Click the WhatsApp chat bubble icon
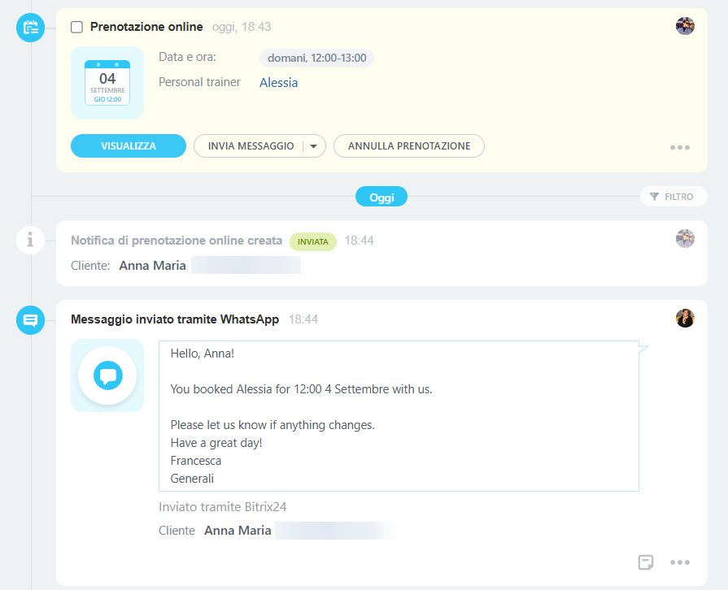Image resolution: width=728 pixels, height=590 pixels. point(107,375)
